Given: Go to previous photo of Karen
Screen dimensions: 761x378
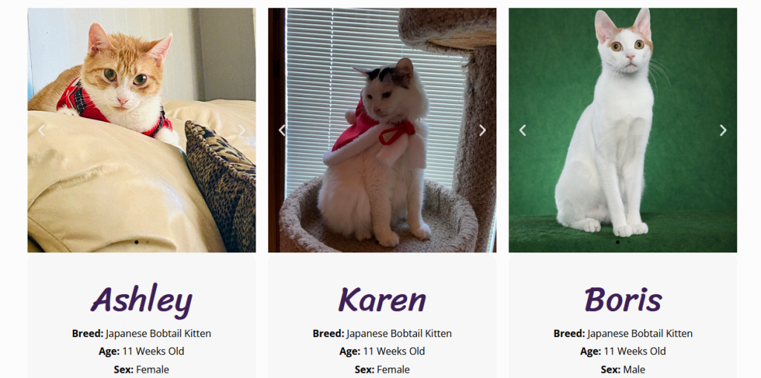Looking at the screenshot, I should click(282, 130).
